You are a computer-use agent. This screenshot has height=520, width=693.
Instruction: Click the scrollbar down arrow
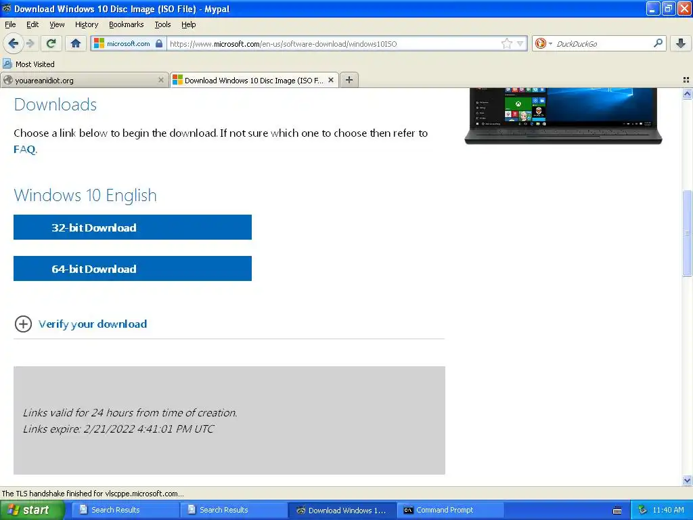click(687, 480)
